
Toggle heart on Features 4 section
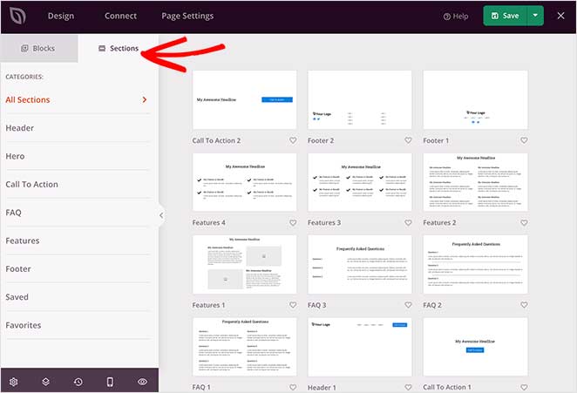(292, 223)
